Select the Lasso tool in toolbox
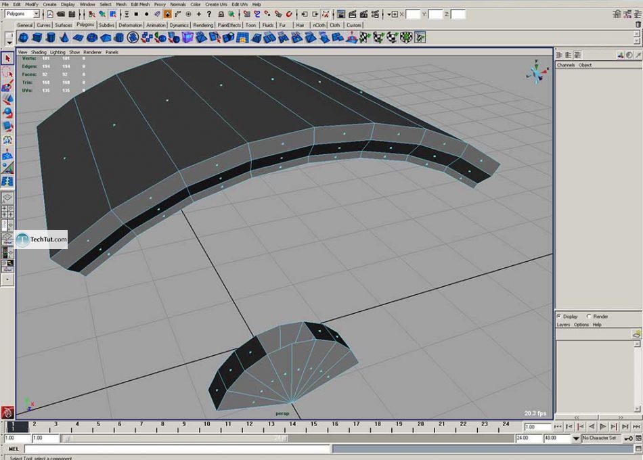Screen dimensions: 643x460 tap(7, 72)
